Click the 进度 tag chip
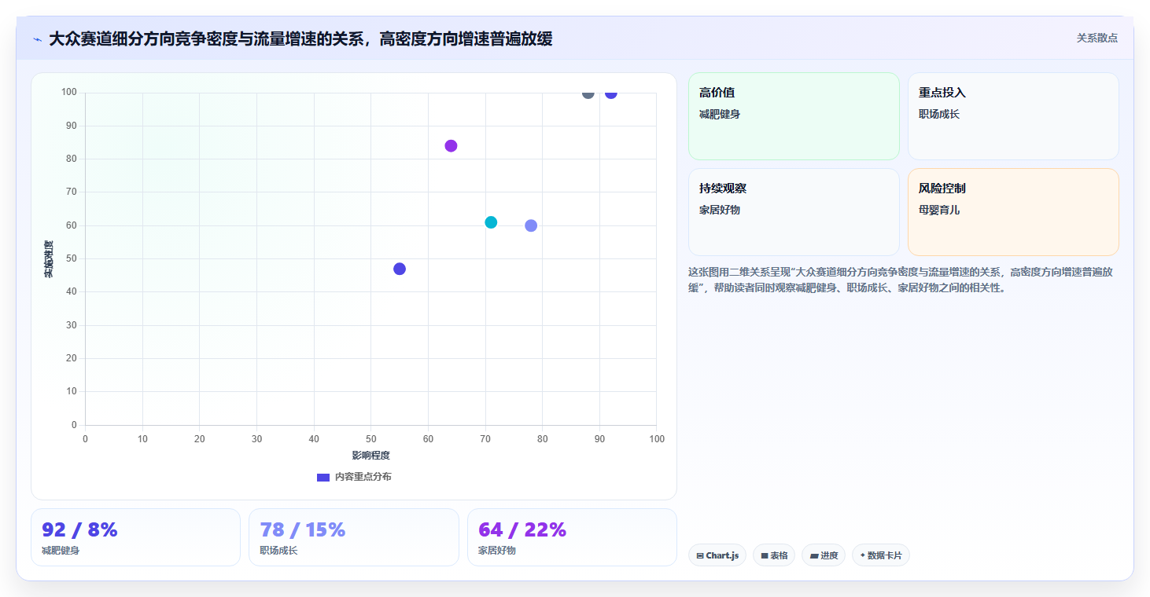 click(824, 555)
